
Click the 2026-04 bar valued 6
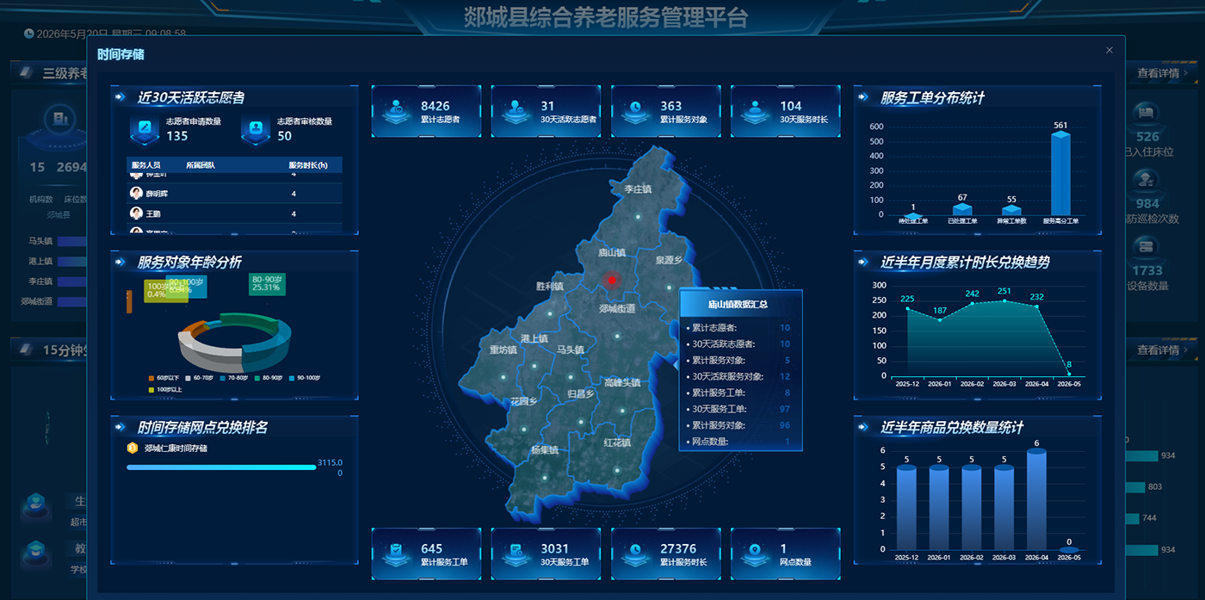[1036, 499]
